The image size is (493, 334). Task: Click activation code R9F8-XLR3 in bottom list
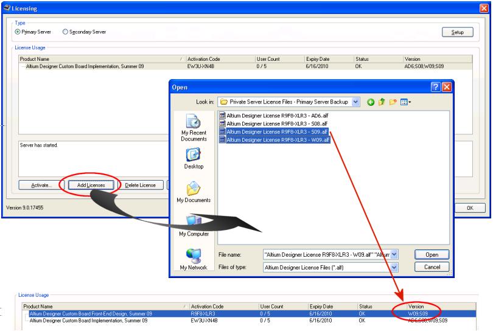click(203, 313)
